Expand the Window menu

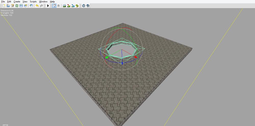click(x=43, y=2)
